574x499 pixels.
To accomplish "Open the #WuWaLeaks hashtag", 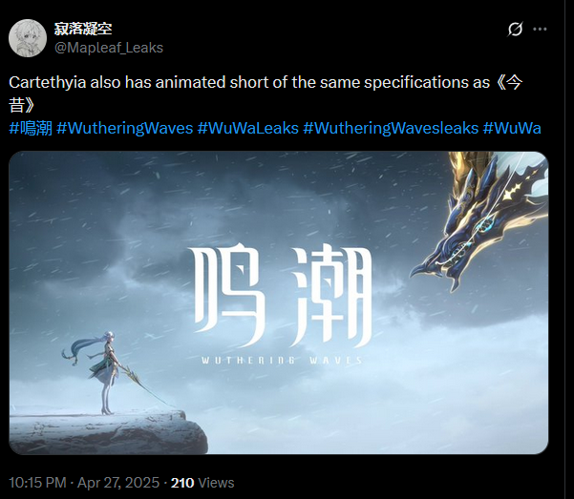I will [247, 129].
